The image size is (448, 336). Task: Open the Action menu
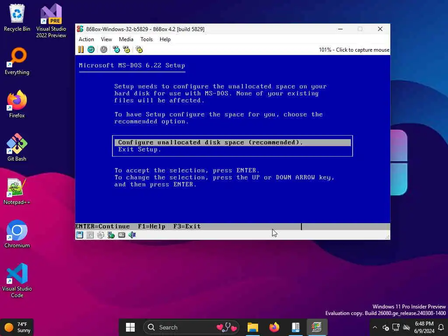tap(86, 39)
